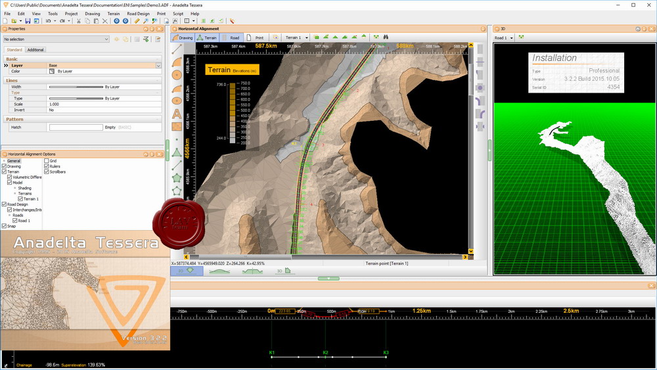Image resolution: width=657 pixels, height=370 pixels.
Task: Open the Open-file dropdown arrow in main toolbar
Action: [20, 21]
